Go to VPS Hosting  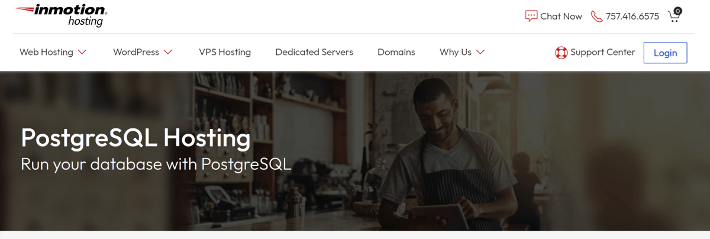[x=225, y=52]
